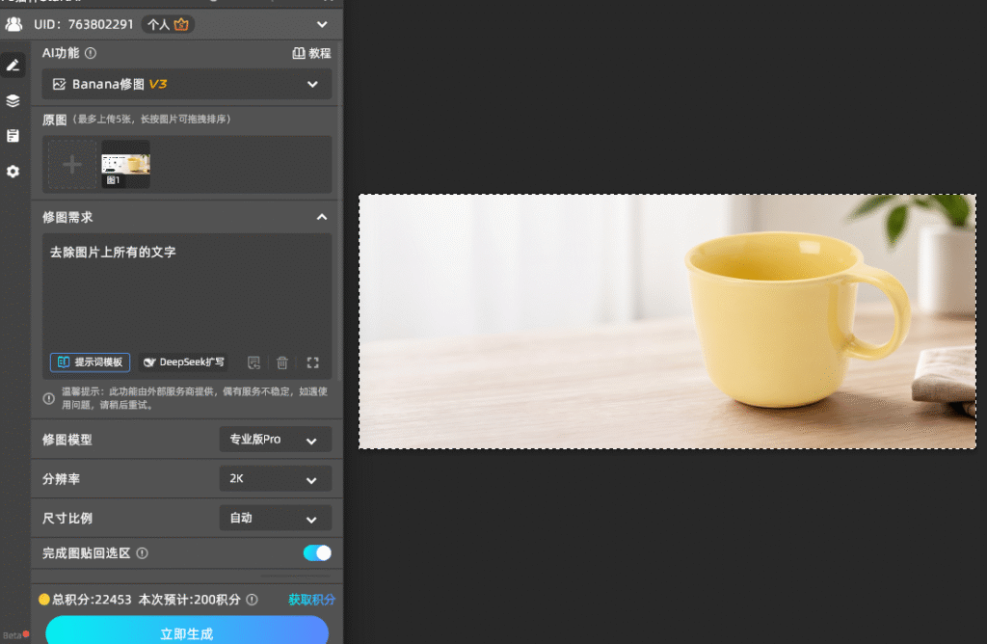The height and width of the screenshot is (644, 987).
Task: Select the 图1 source image thumbnail
Action: 126,164
